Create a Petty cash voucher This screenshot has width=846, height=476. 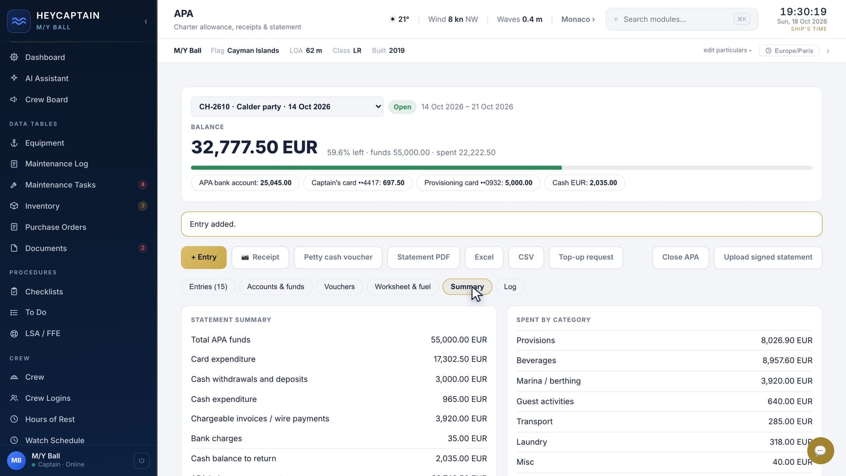pyautogui.click(x=338, y=258)
